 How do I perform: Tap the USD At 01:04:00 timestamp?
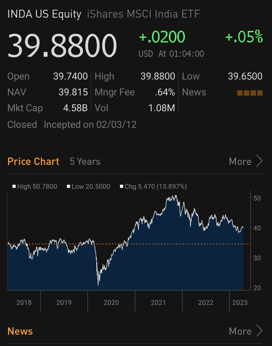tap(171, 54)
